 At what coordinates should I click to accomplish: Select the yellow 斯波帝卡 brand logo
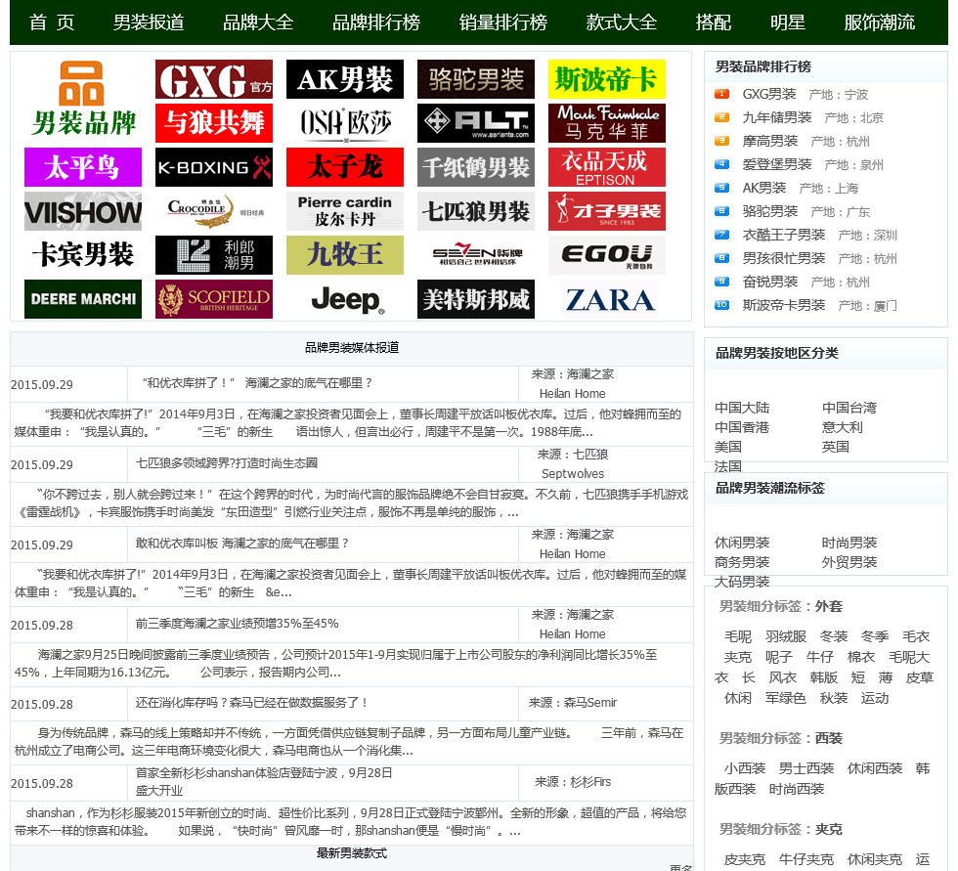click(x=607, y=79)
